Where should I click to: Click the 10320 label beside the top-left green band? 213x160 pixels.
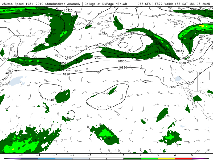(68, 10)
